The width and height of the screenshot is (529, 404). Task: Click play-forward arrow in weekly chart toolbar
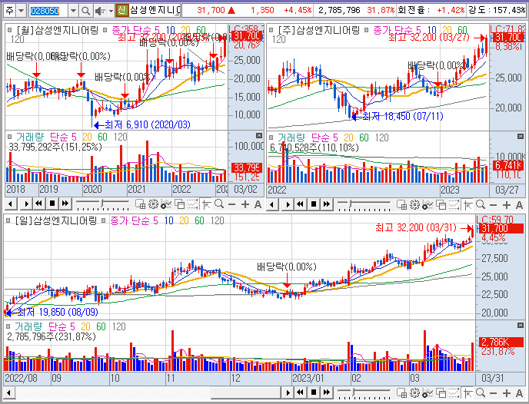(x=288, y=204)
